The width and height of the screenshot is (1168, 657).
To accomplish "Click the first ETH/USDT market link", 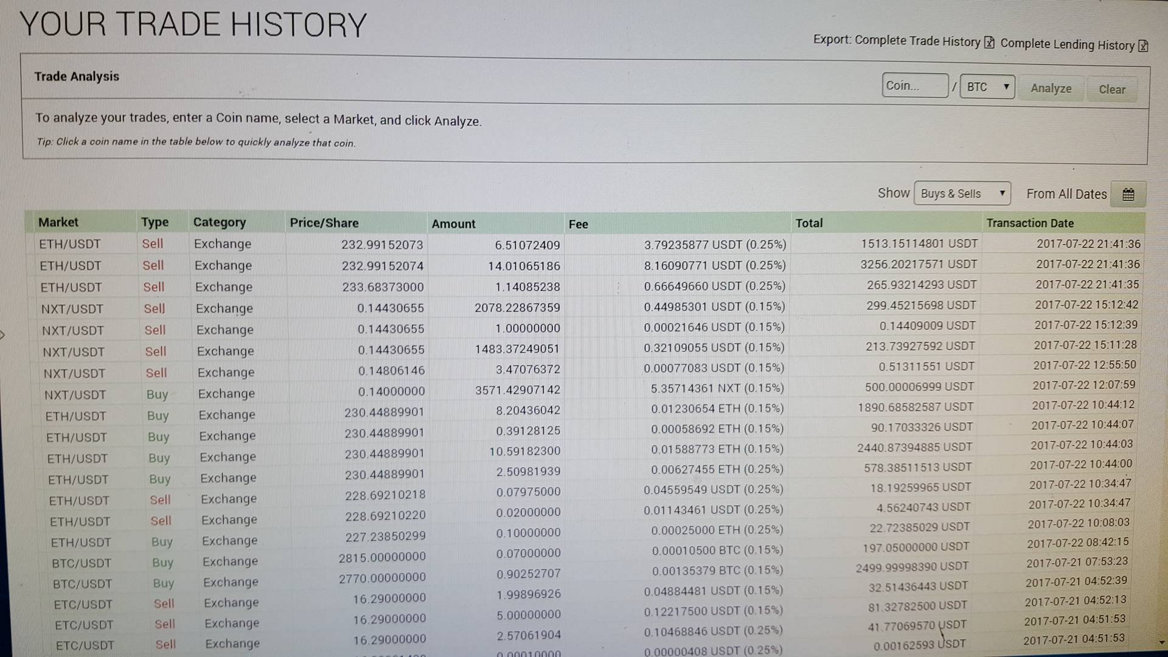I will 69,244.
